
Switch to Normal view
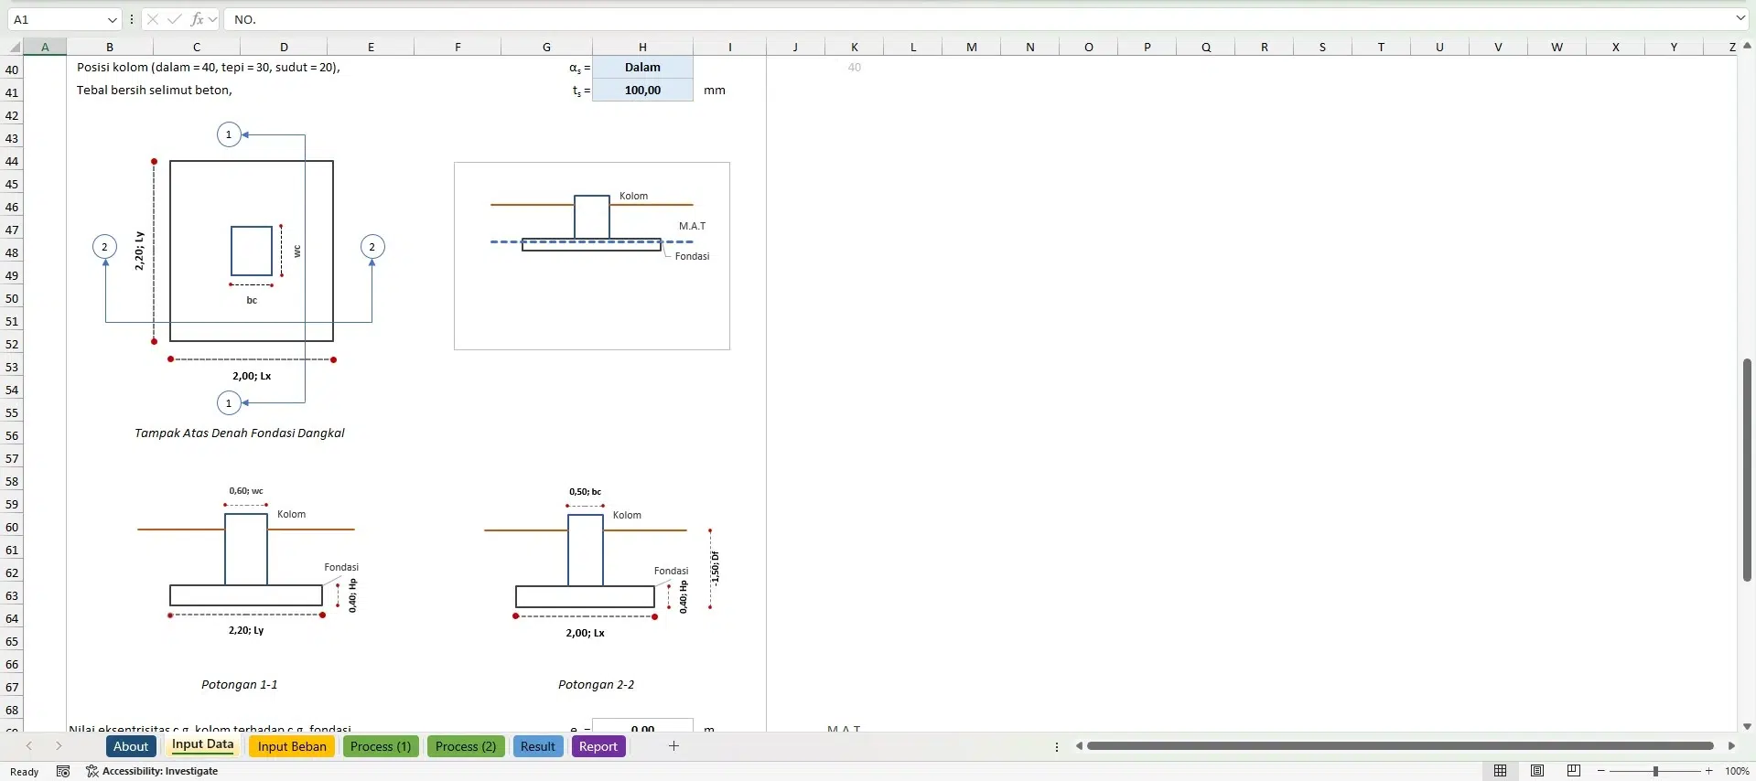pyautogui.click(x=1500, y=771)
